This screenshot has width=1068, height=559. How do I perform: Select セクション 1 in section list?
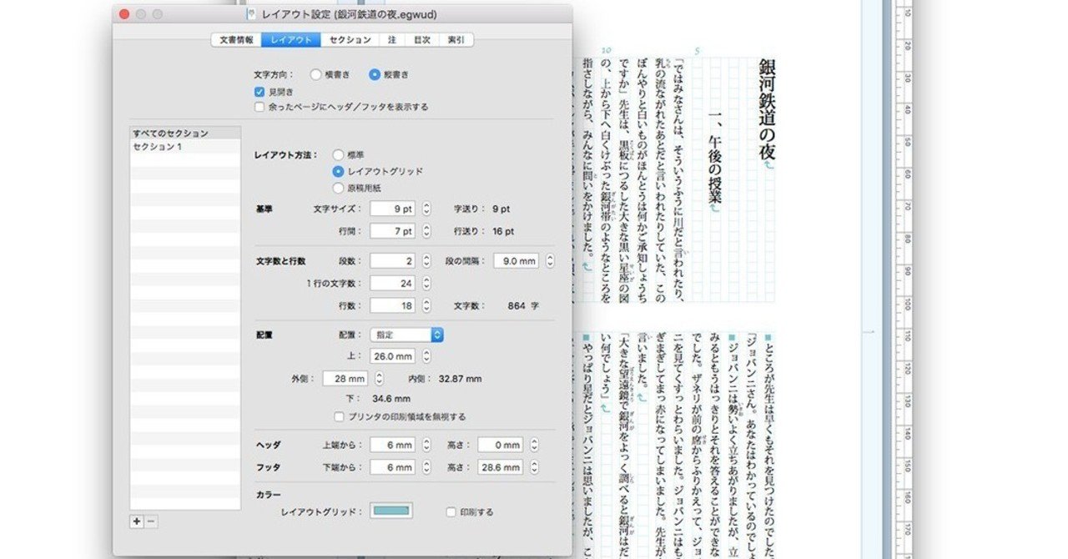coord(185,146)
